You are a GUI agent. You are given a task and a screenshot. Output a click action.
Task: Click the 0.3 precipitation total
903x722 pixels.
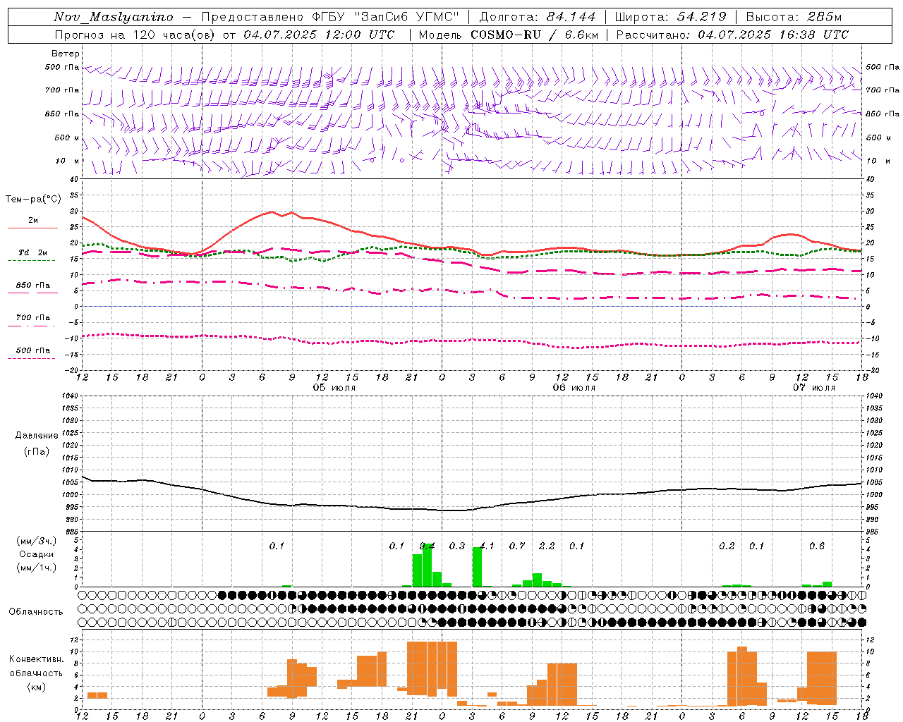click(457, 546)
